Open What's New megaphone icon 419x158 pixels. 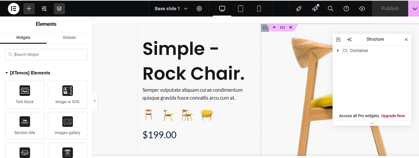pos(315,9)
